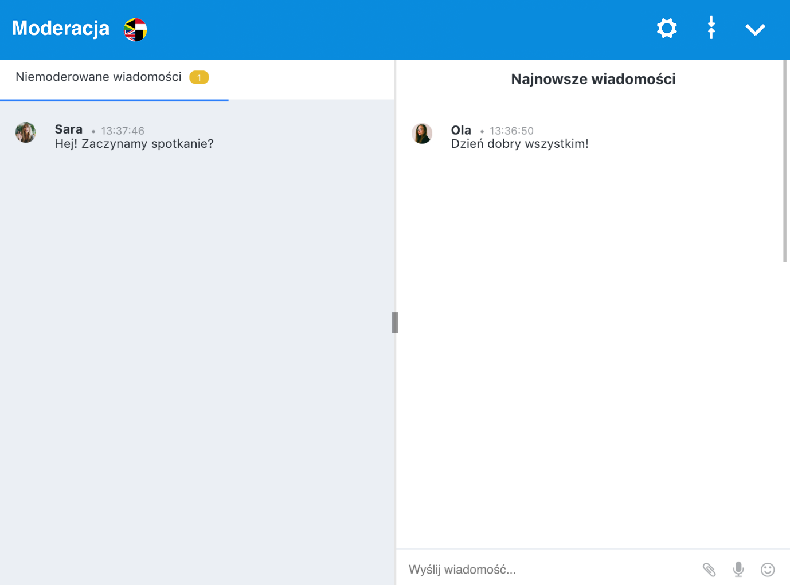This screenshot has height=585, width=790.
Task: Click the unmoderated count badge
Action: coord(199,77)
